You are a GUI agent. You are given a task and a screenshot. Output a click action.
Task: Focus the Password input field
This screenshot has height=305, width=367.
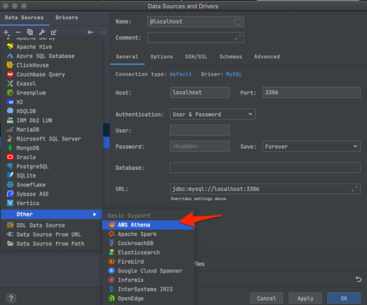[x=200, y=146]
